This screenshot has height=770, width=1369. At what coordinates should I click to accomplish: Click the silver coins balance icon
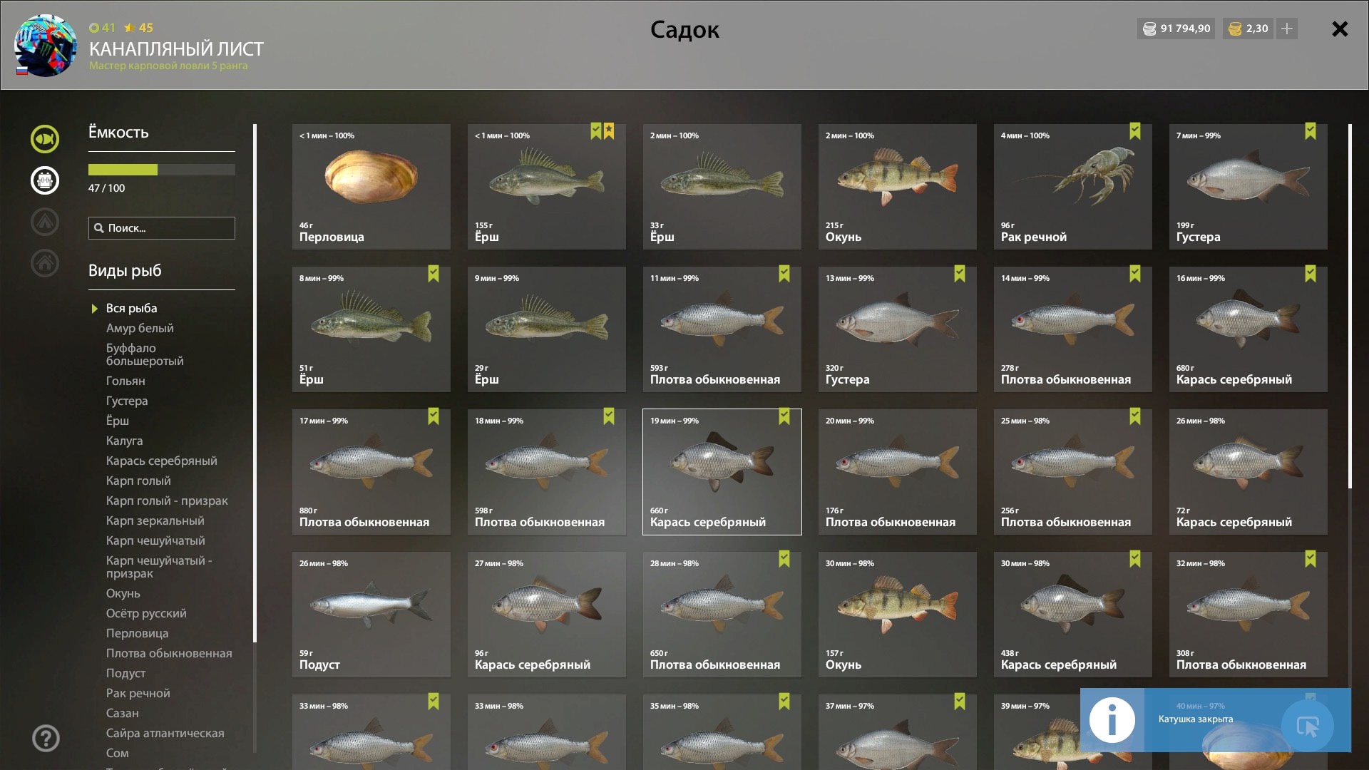1149,29
